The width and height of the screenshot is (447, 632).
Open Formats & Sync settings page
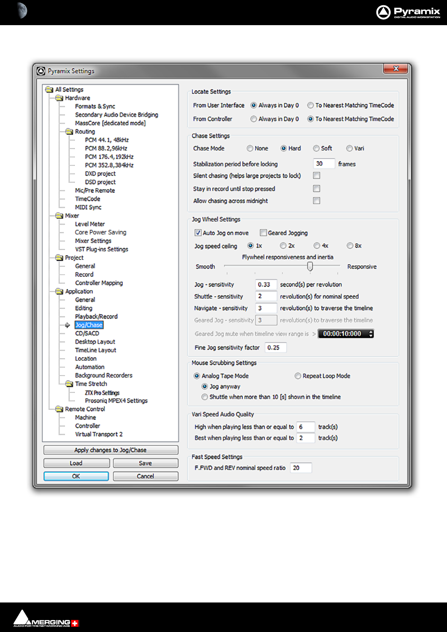pos(95,106)
